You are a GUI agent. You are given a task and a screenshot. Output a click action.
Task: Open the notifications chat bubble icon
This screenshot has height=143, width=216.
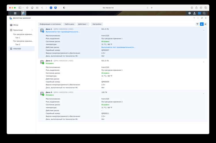point(190,13)
